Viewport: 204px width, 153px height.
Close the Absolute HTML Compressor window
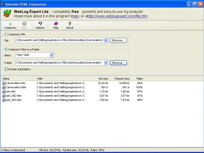(201, 4)
